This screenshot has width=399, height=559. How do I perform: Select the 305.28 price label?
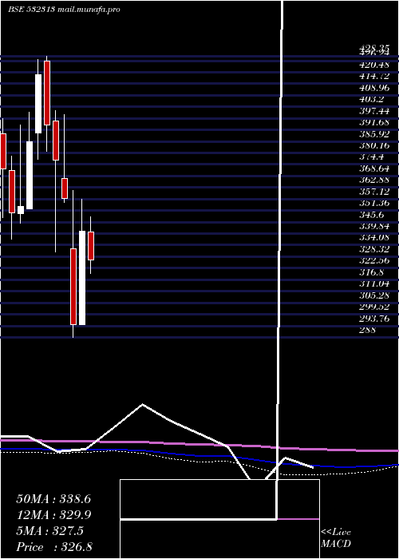pyautogui.click(x=374, y=295)
